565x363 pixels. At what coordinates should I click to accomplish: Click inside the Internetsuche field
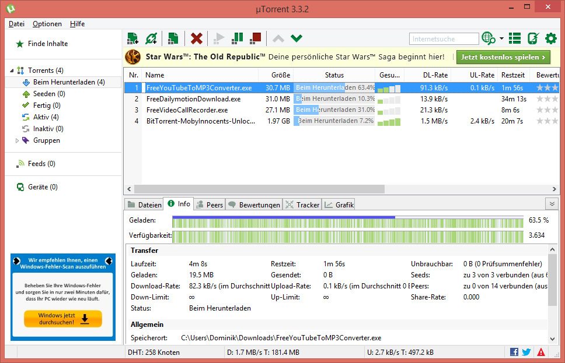pyautogui.click(x=444, y=38)
